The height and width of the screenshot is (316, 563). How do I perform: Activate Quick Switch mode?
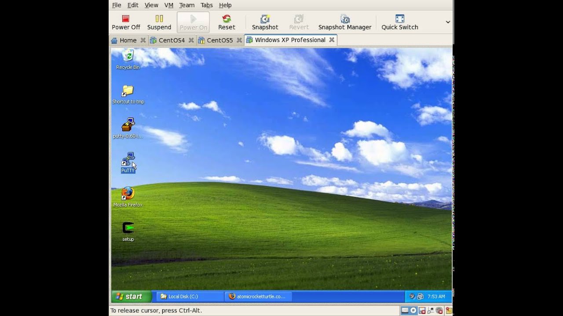coord(400,22)
